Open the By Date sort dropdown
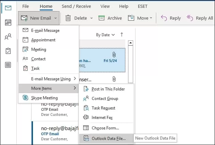Image resolution: width=215 pixels, height=145 pixels. pyautogui.click(x=105, y=35)
